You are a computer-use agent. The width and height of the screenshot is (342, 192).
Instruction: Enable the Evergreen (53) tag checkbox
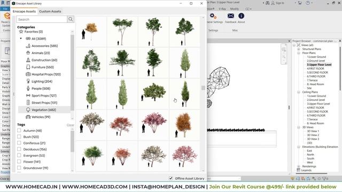point(19,155)
